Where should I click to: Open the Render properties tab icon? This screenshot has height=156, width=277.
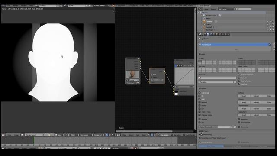(x=205, y=34)
